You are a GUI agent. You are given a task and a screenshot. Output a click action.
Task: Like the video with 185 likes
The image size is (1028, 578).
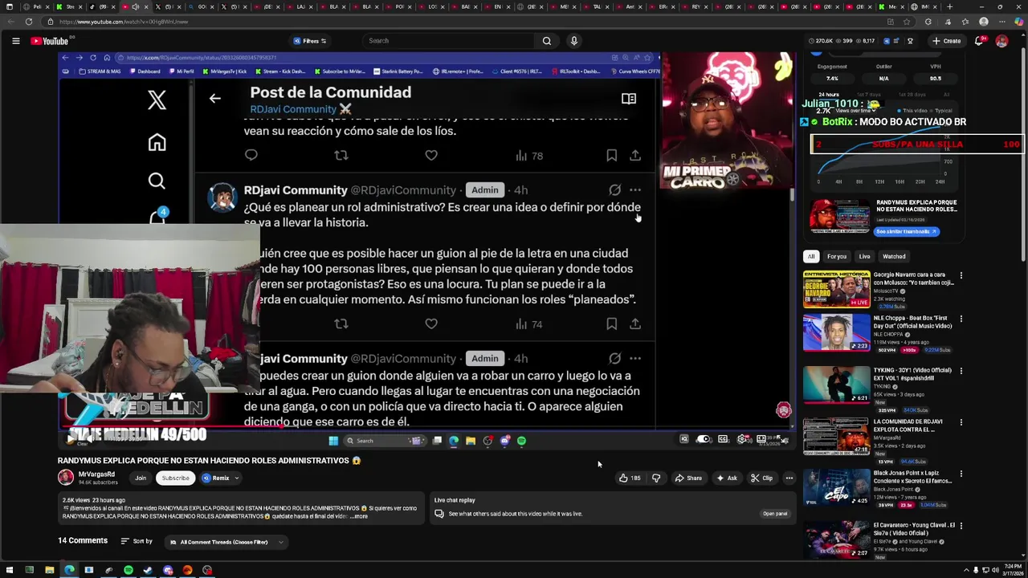(x=630, y=478)
